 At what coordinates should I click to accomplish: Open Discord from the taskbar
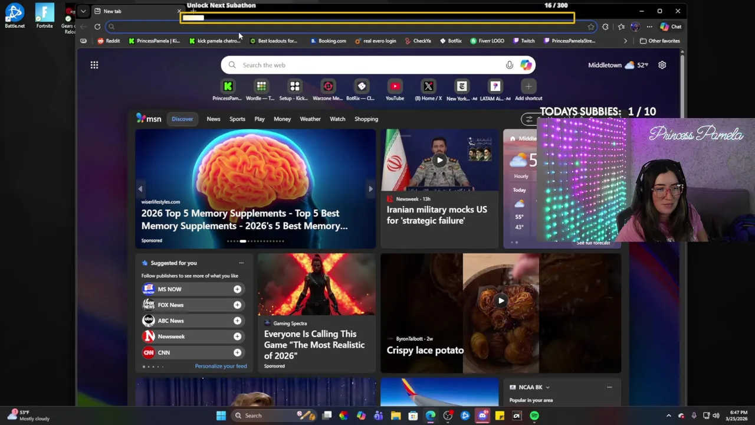[x=482, y=416]
